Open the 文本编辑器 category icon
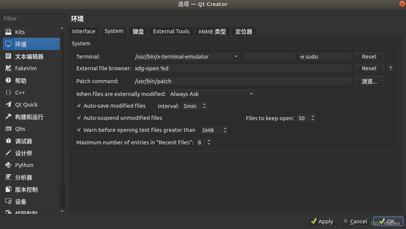Viewport: 406px width, 229px height. (8, 56)
